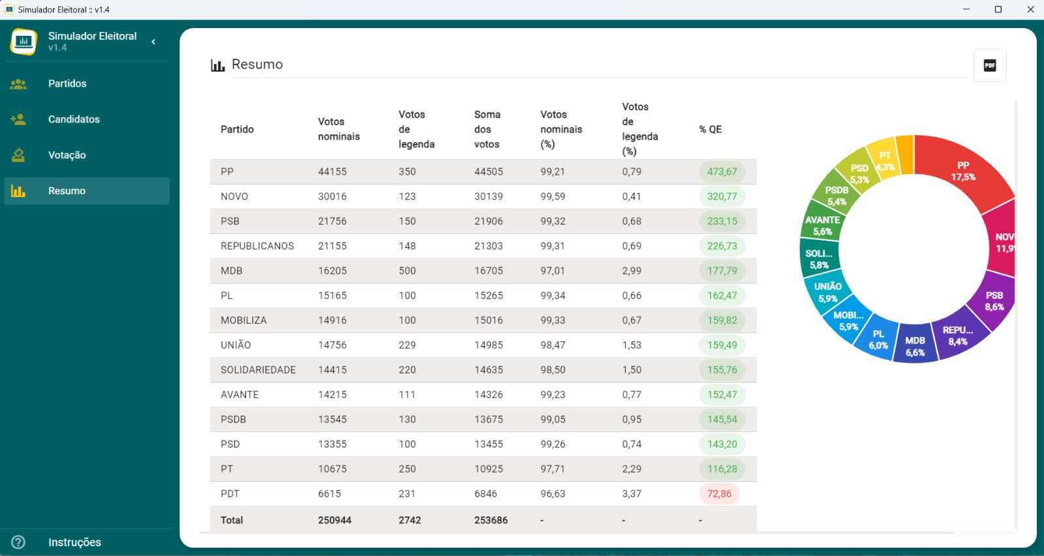Image resolution: width=1044 pixels, height=556 pixels.
Task: Click the green 473,67 QE badge
Action: [722, 172]
